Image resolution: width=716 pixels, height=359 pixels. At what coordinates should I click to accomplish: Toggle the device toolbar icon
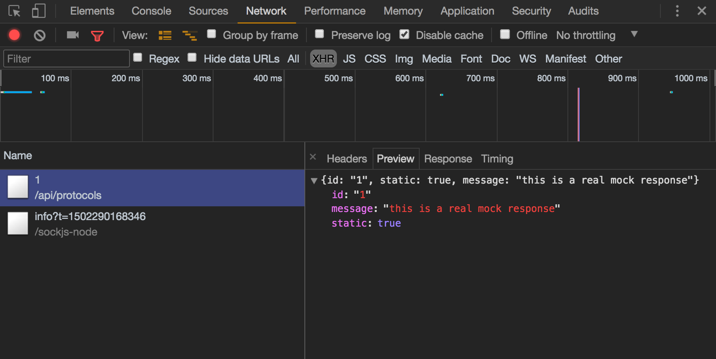pos(39,11)
